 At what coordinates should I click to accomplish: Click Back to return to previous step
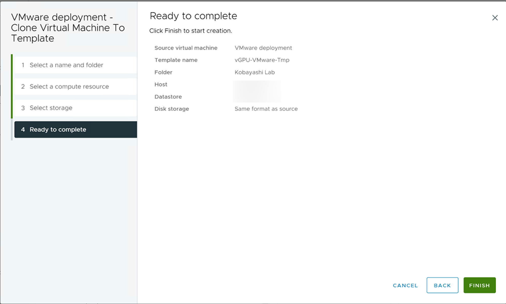click(x=442, y=285)
